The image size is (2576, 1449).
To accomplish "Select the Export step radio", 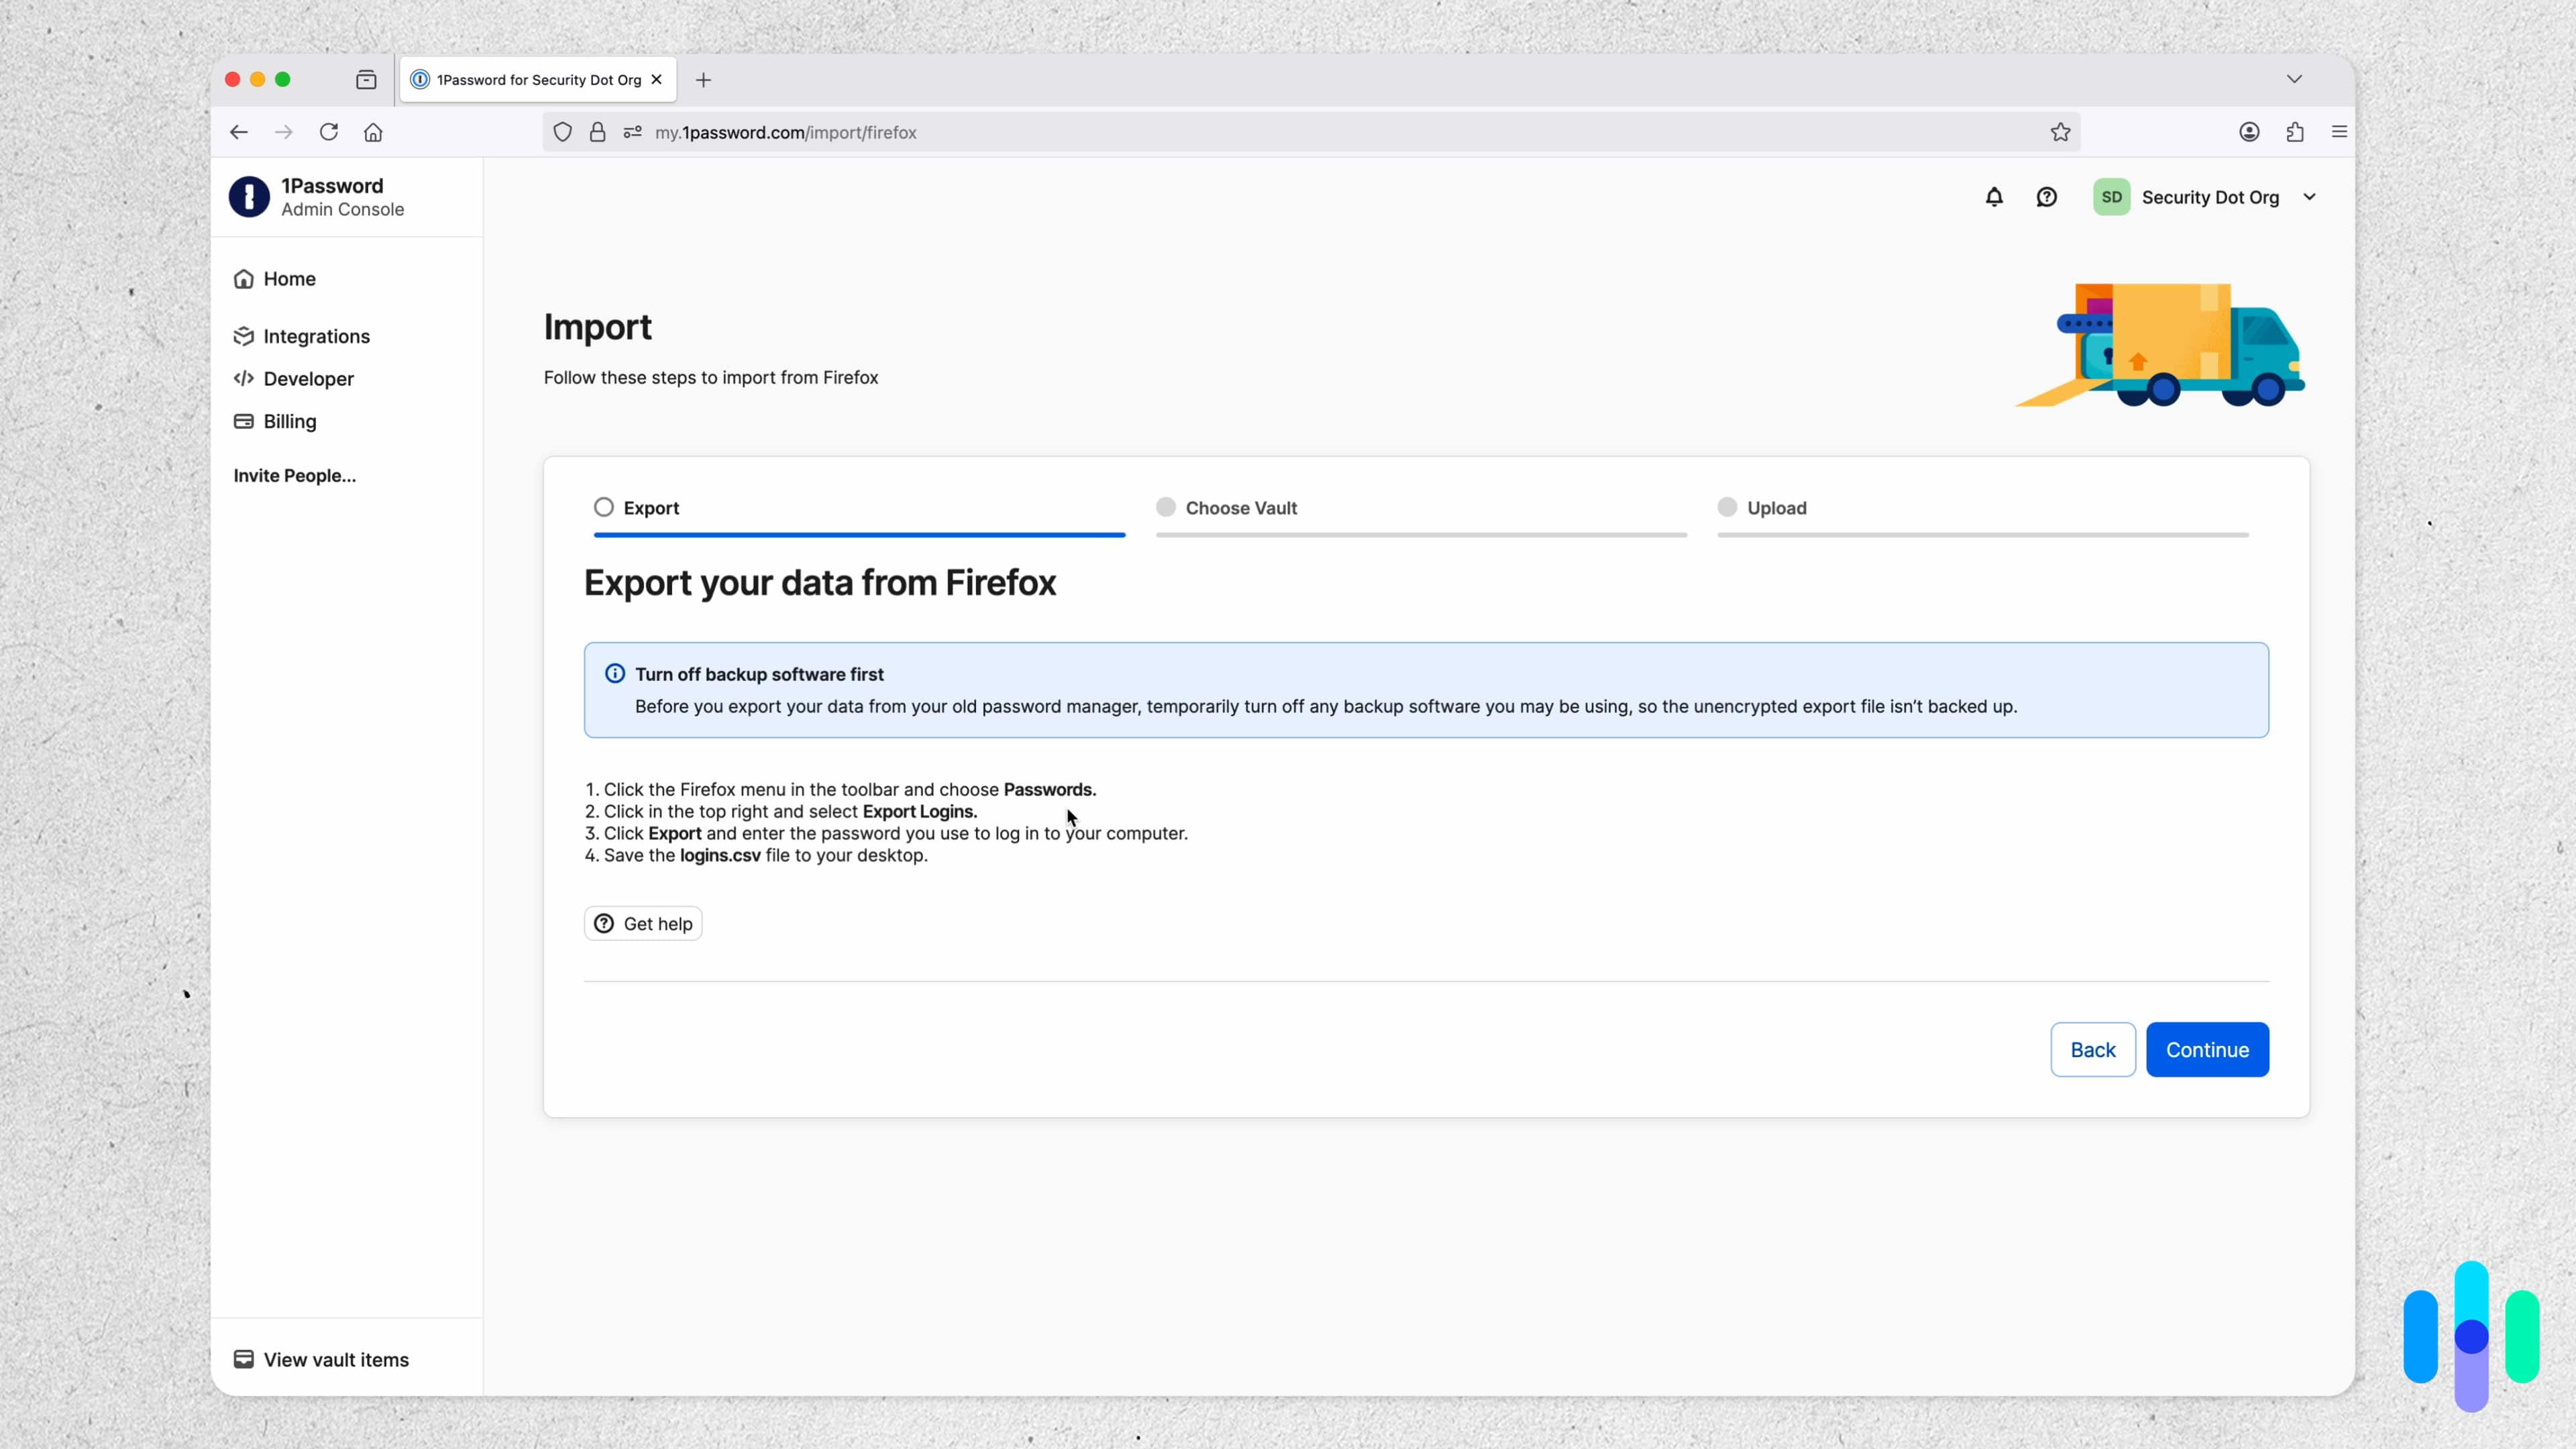I will (603, 507).
